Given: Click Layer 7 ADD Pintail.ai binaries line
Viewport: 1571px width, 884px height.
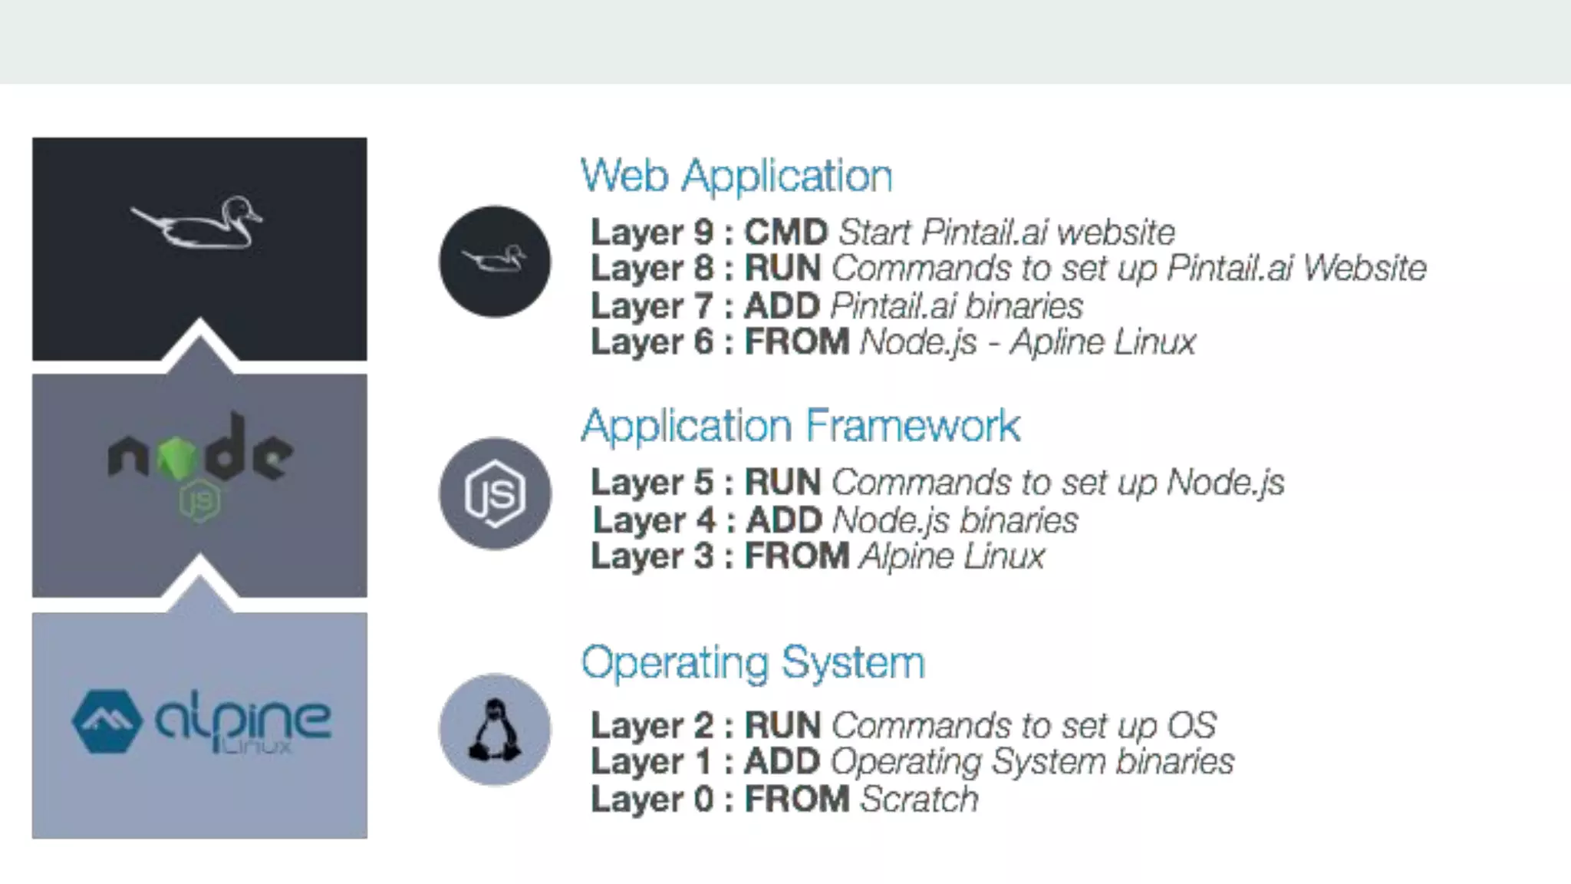Looking at the screenshot, I should 836,305.
